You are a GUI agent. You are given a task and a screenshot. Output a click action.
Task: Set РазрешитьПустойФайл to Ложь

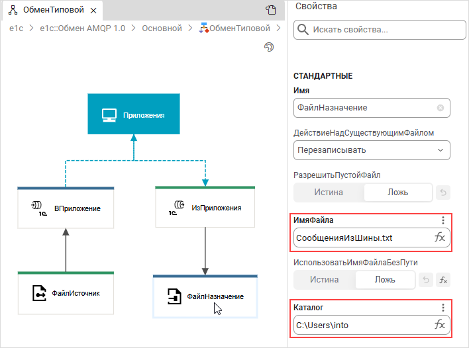pyautogui.click(x=398, y=192)
